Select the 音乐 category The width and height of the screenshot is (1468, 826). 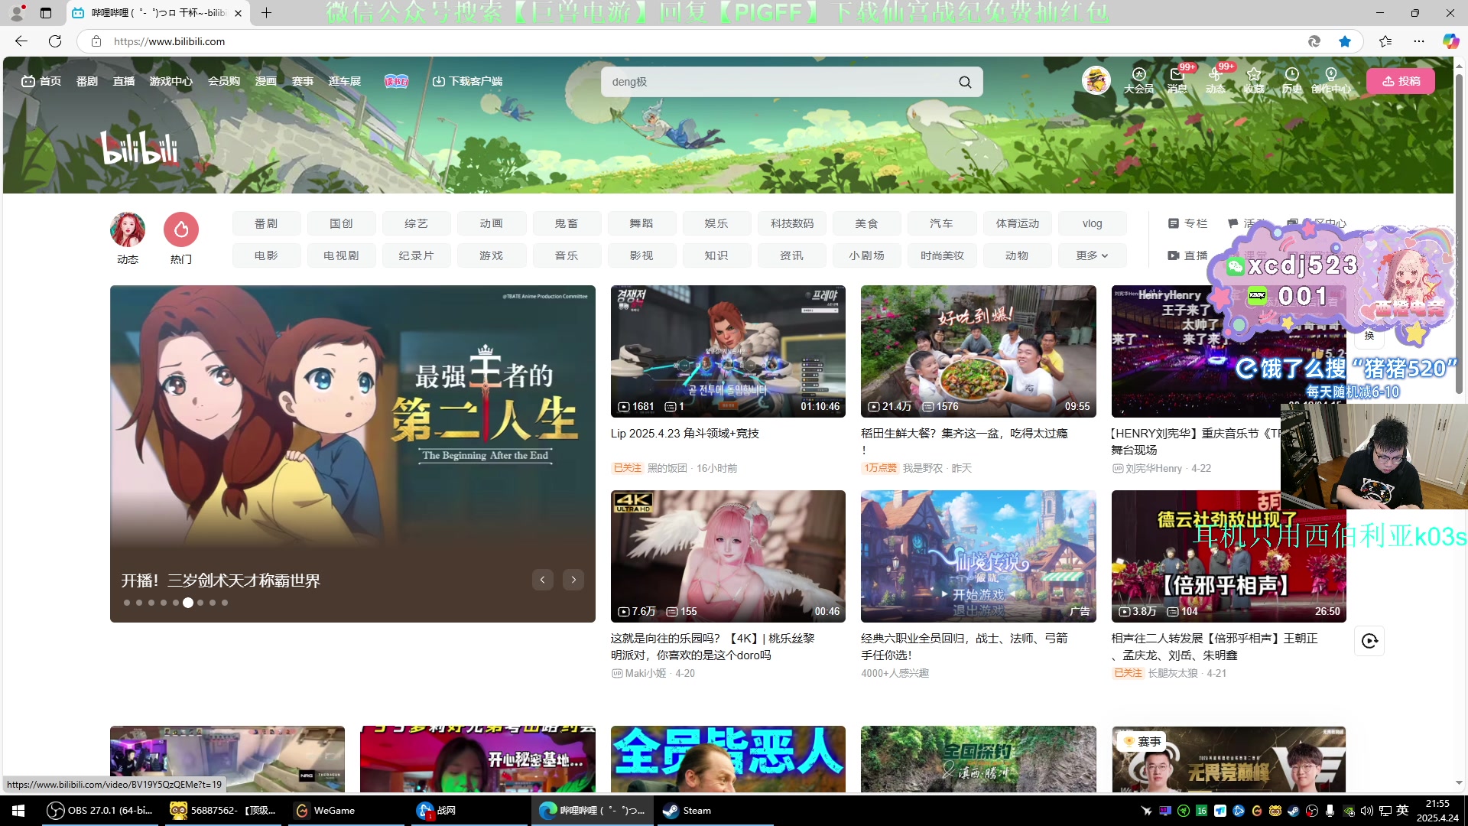click(567, 255)
